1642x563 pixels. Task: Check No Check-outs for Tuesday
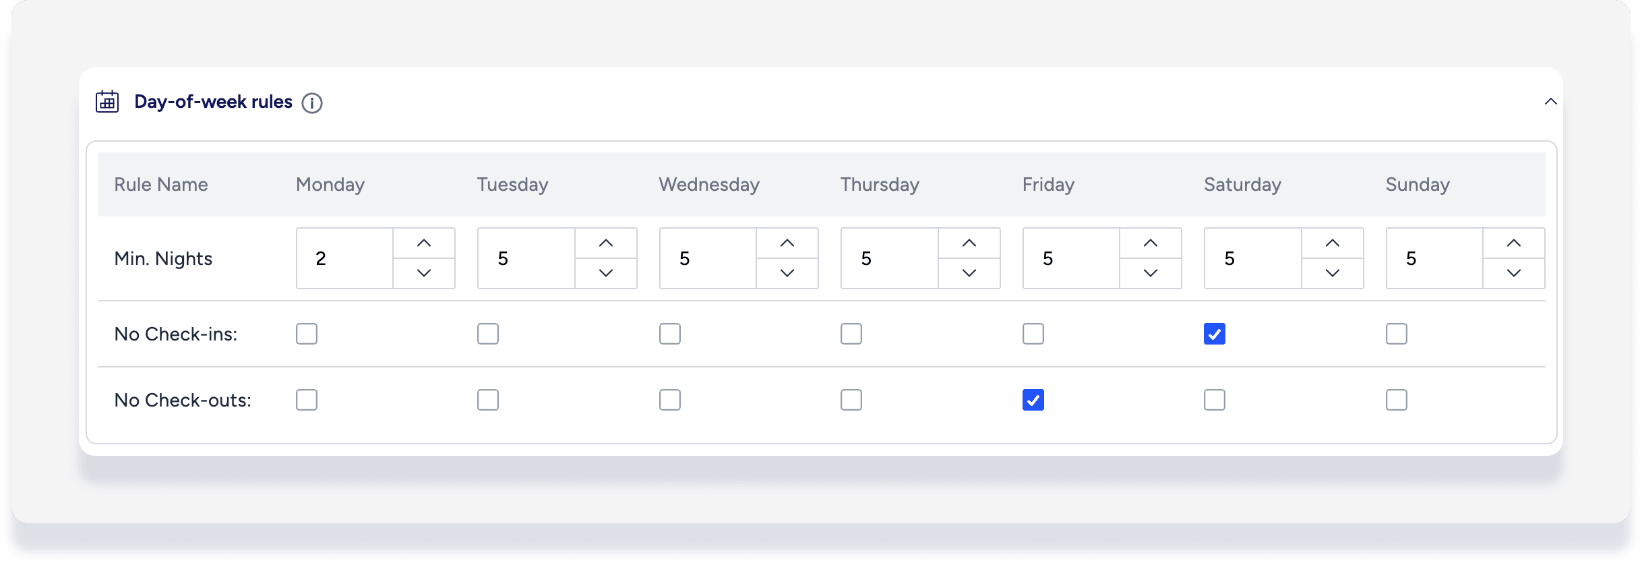click(x=488, y=400)
